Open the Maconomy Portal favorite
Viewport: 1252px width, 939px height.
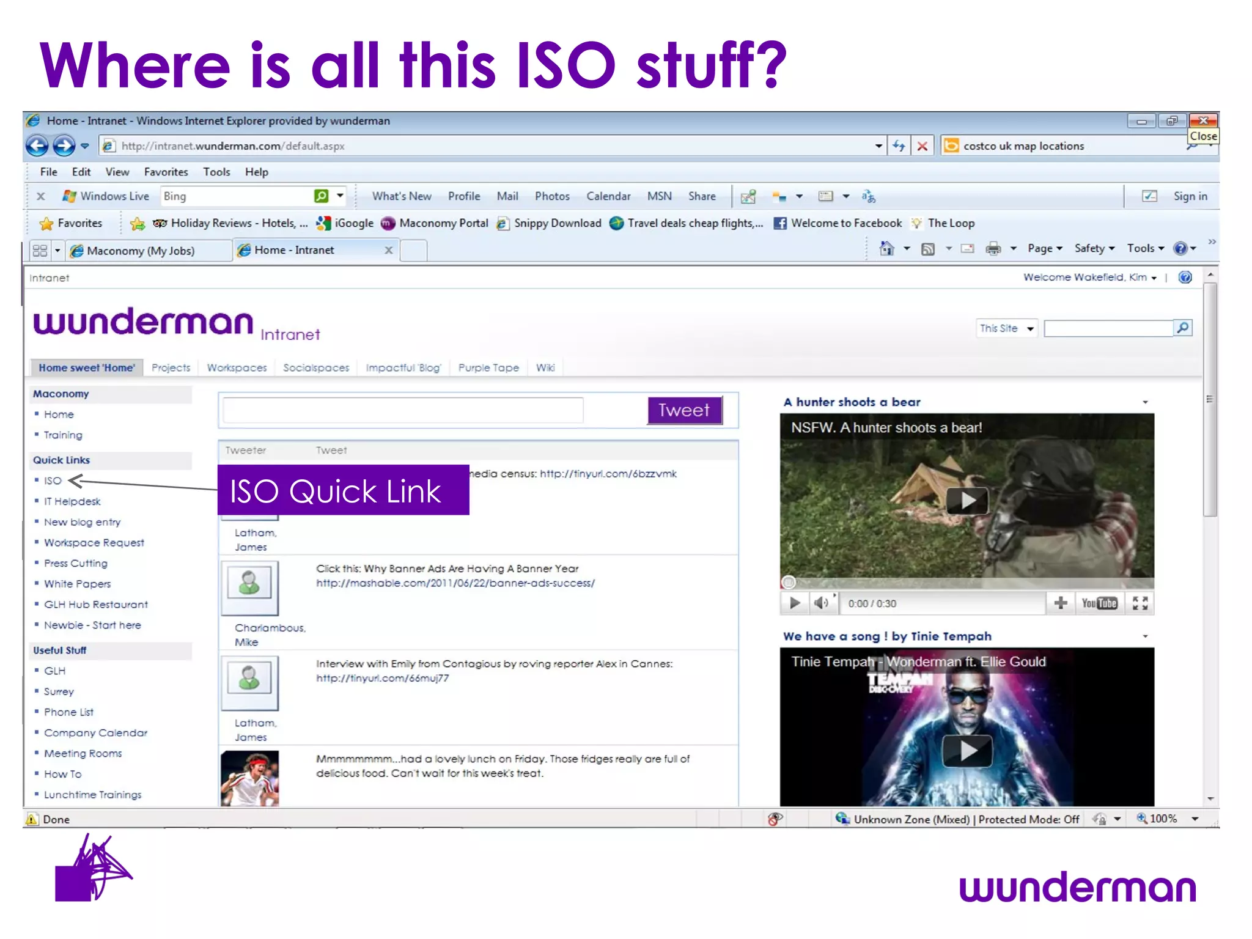pos(435,223)
